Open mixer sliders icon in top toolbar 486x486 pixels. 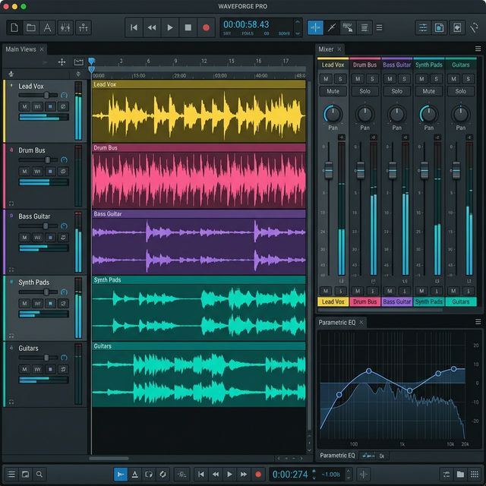coord(65,27)
